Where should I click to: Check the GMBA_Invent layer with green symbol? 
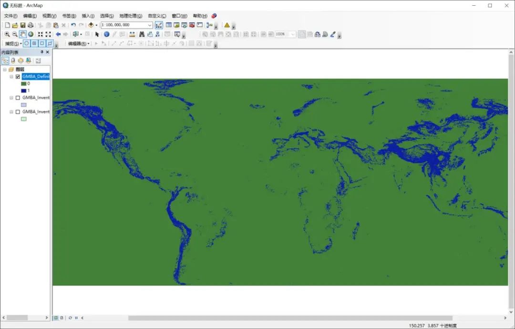pyautogui.click(x=18, y=112)
